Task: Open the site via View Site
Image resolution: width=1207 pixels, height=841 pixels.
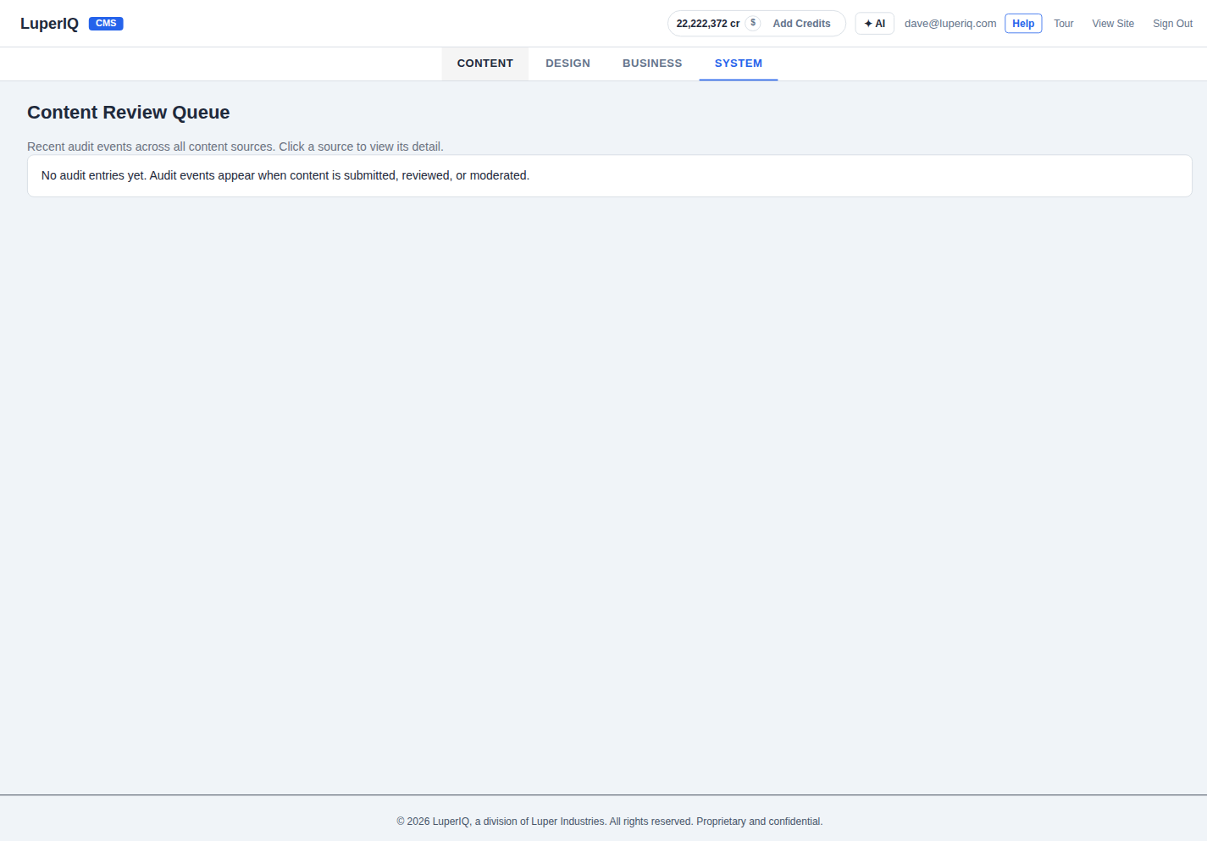Action: pos(1113,23)
